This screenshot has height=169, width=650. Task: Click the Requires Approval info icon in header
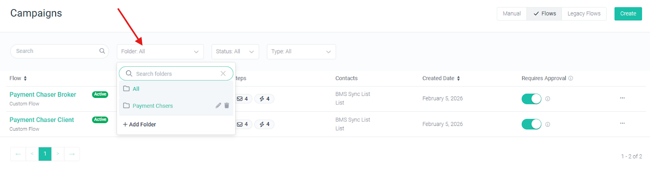570,78
